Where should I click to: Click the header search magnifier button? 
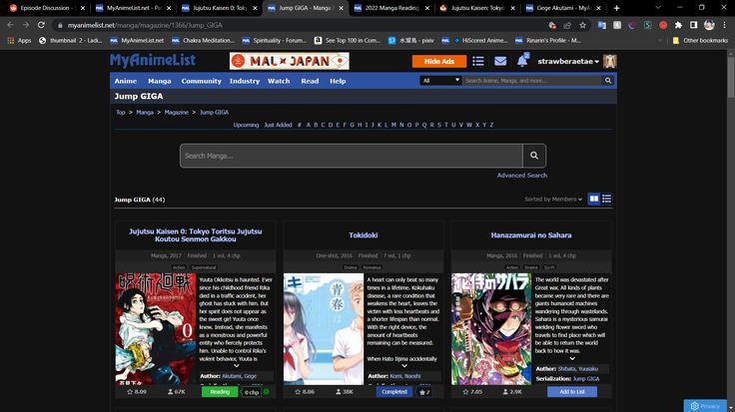click(608, 81)
